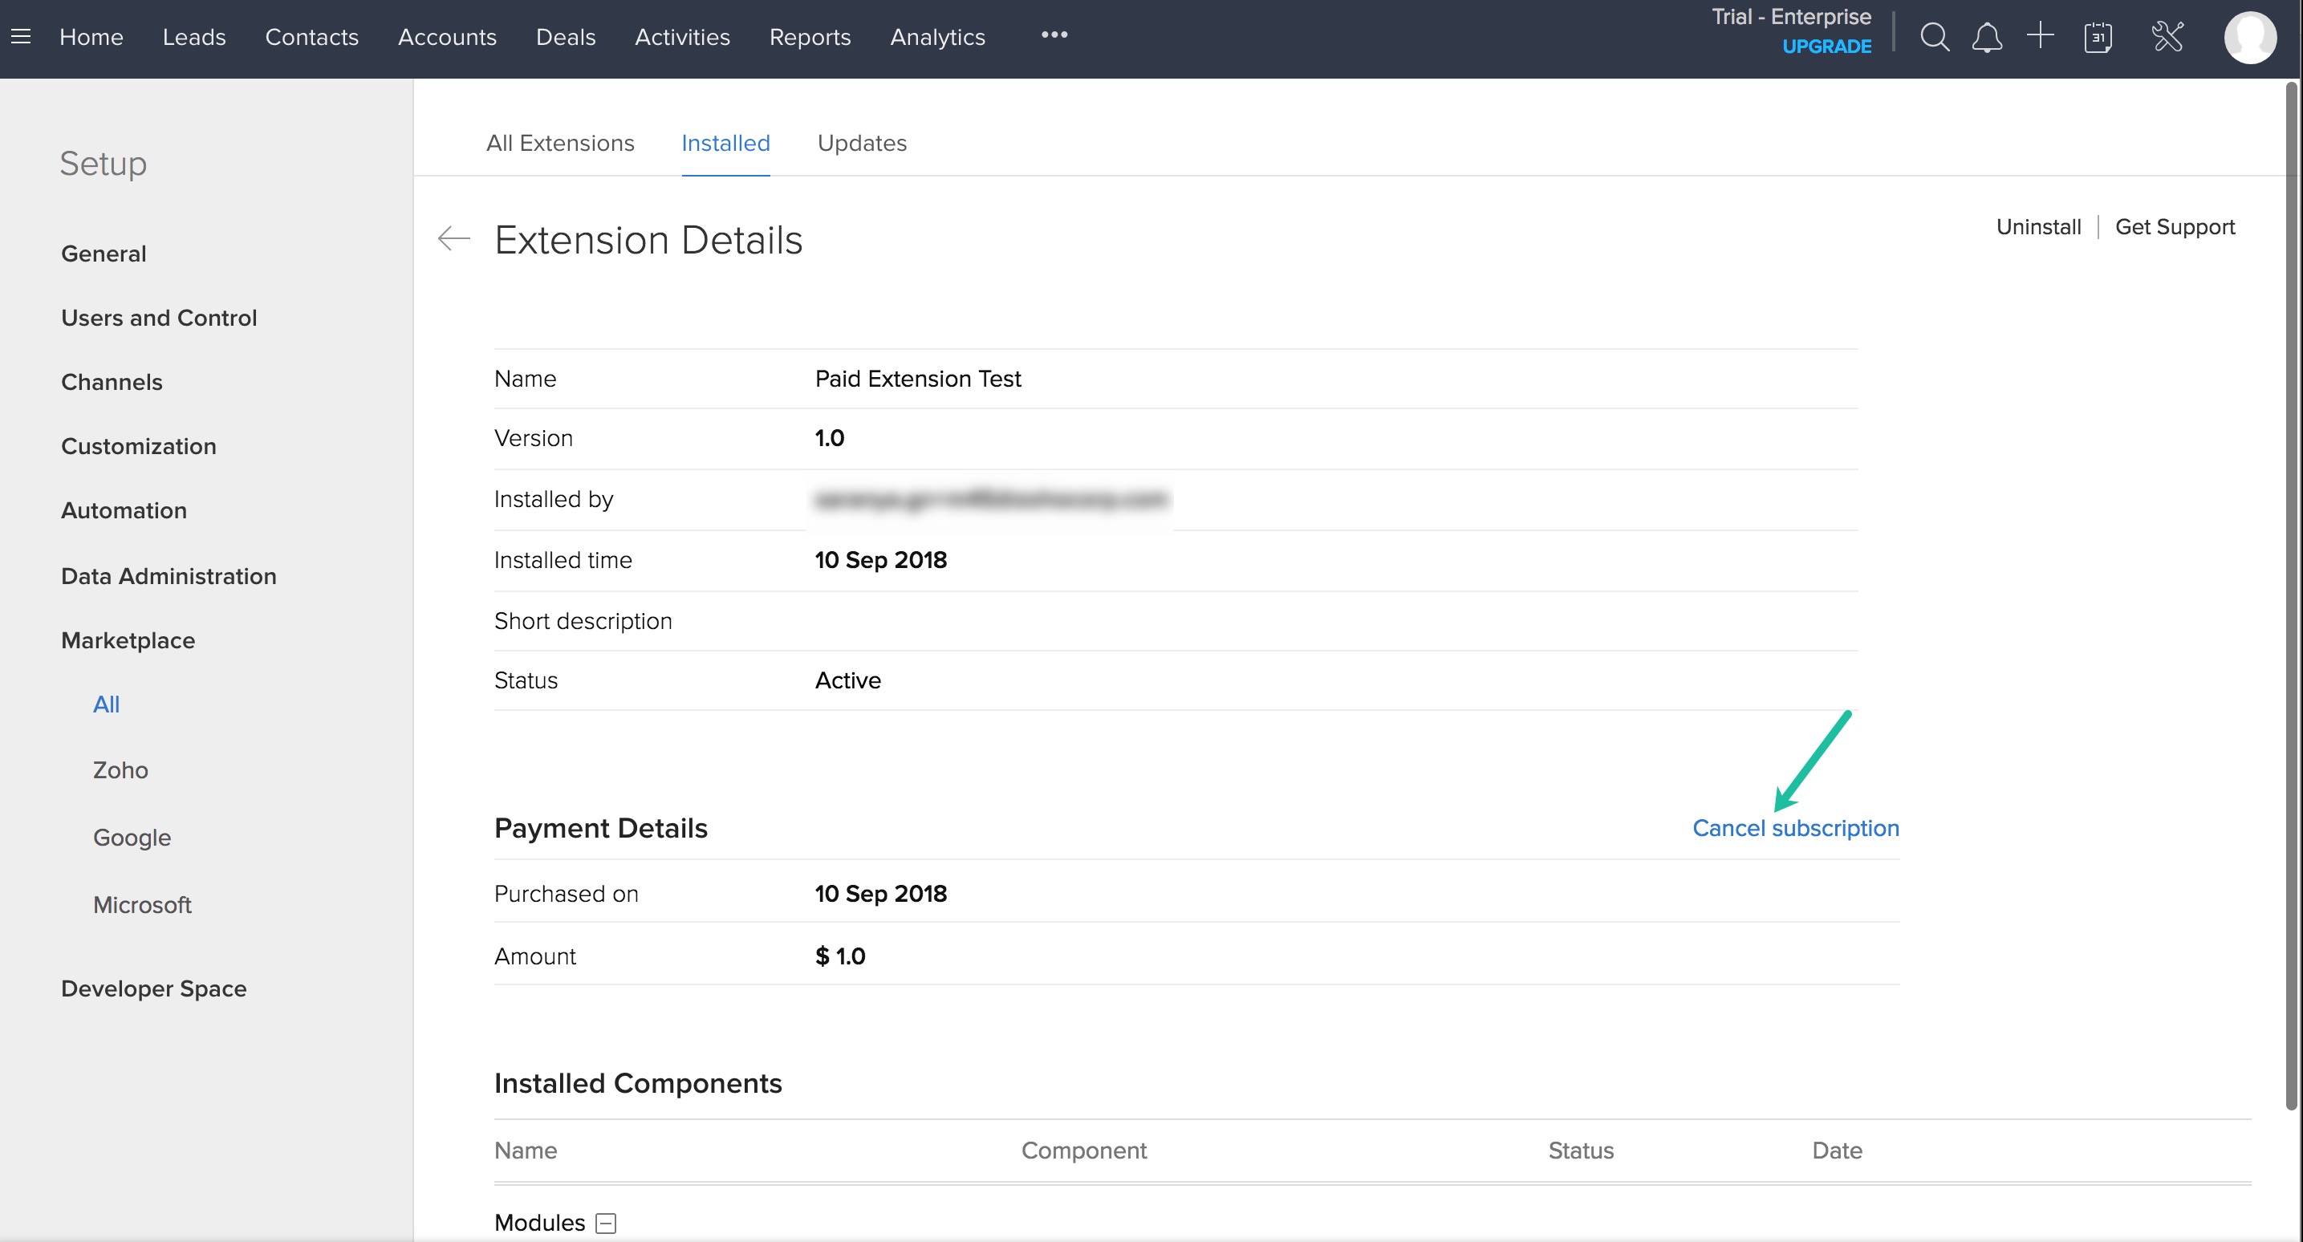Open the setup tools icon

pos(2168,37)
